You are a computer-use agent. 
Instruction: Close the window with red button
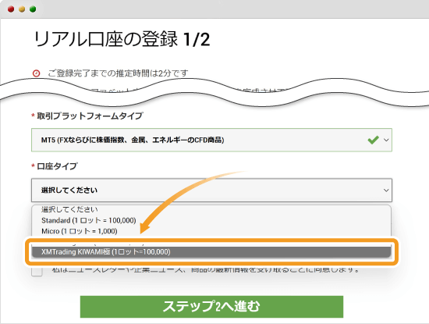[x=11, y=9]
